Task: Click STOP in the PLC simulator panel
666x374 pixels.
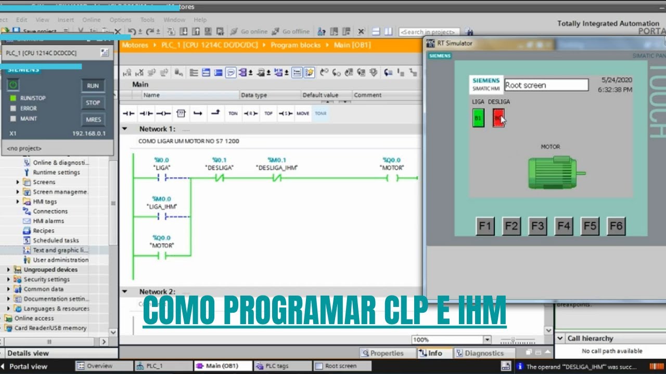Action: (93, 102)
